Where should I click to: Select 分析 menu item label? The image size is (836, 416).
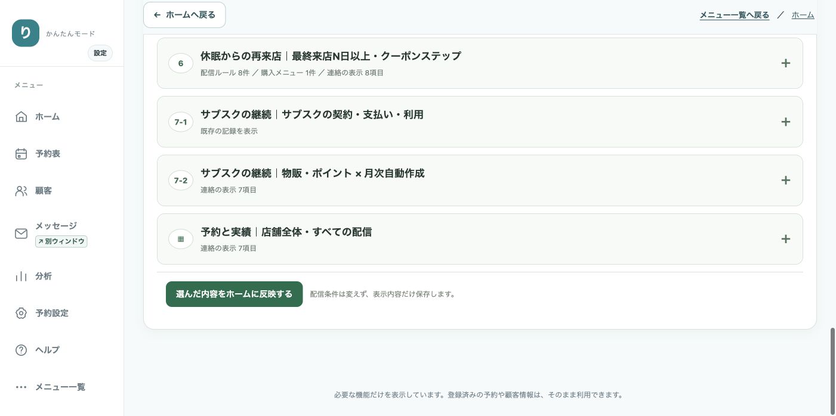pyautogui.click(x=44, y=277)
